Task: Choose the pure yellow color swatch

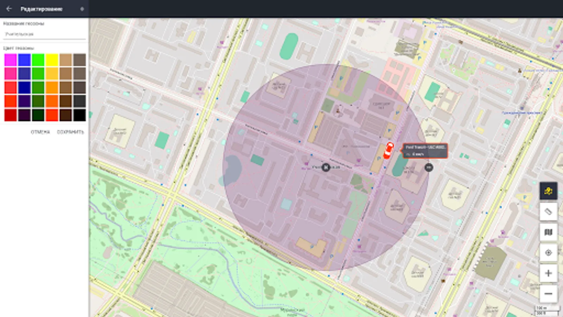Action: click(x=52, y=60)
